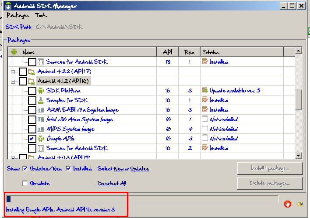The height and width of the screenshot is (218, 310).
Task: Click the SDK path C:\Android\SDK text
Action: [x=59, y=27]
